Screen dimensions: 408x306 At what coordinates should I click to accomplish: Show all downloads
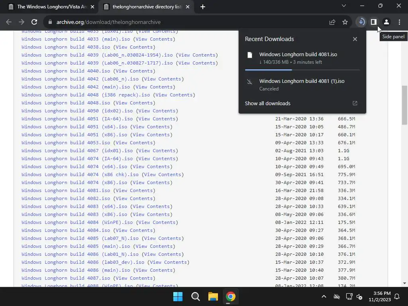coord(267,103)
